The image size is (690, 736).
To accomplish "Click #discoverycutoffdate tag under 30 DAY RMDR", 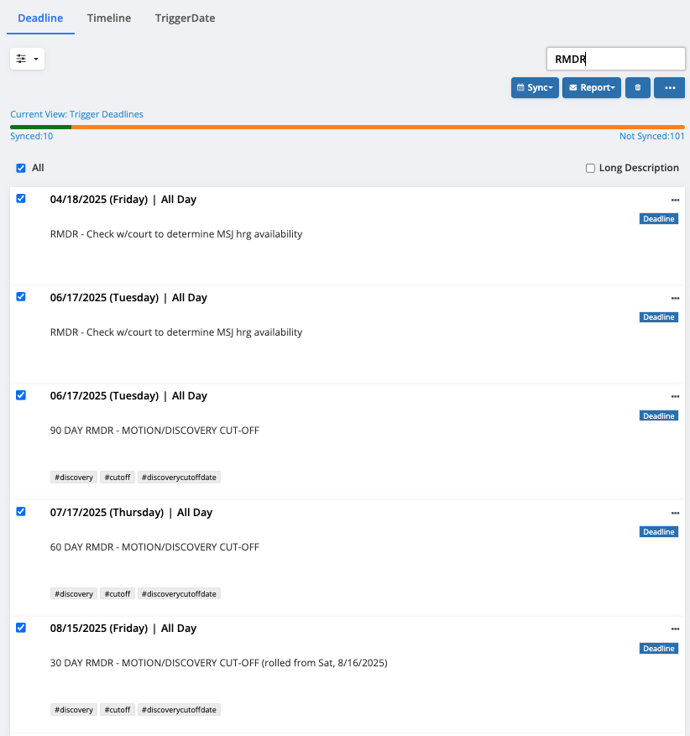I will pyautogui.click(x=179, y=710).
